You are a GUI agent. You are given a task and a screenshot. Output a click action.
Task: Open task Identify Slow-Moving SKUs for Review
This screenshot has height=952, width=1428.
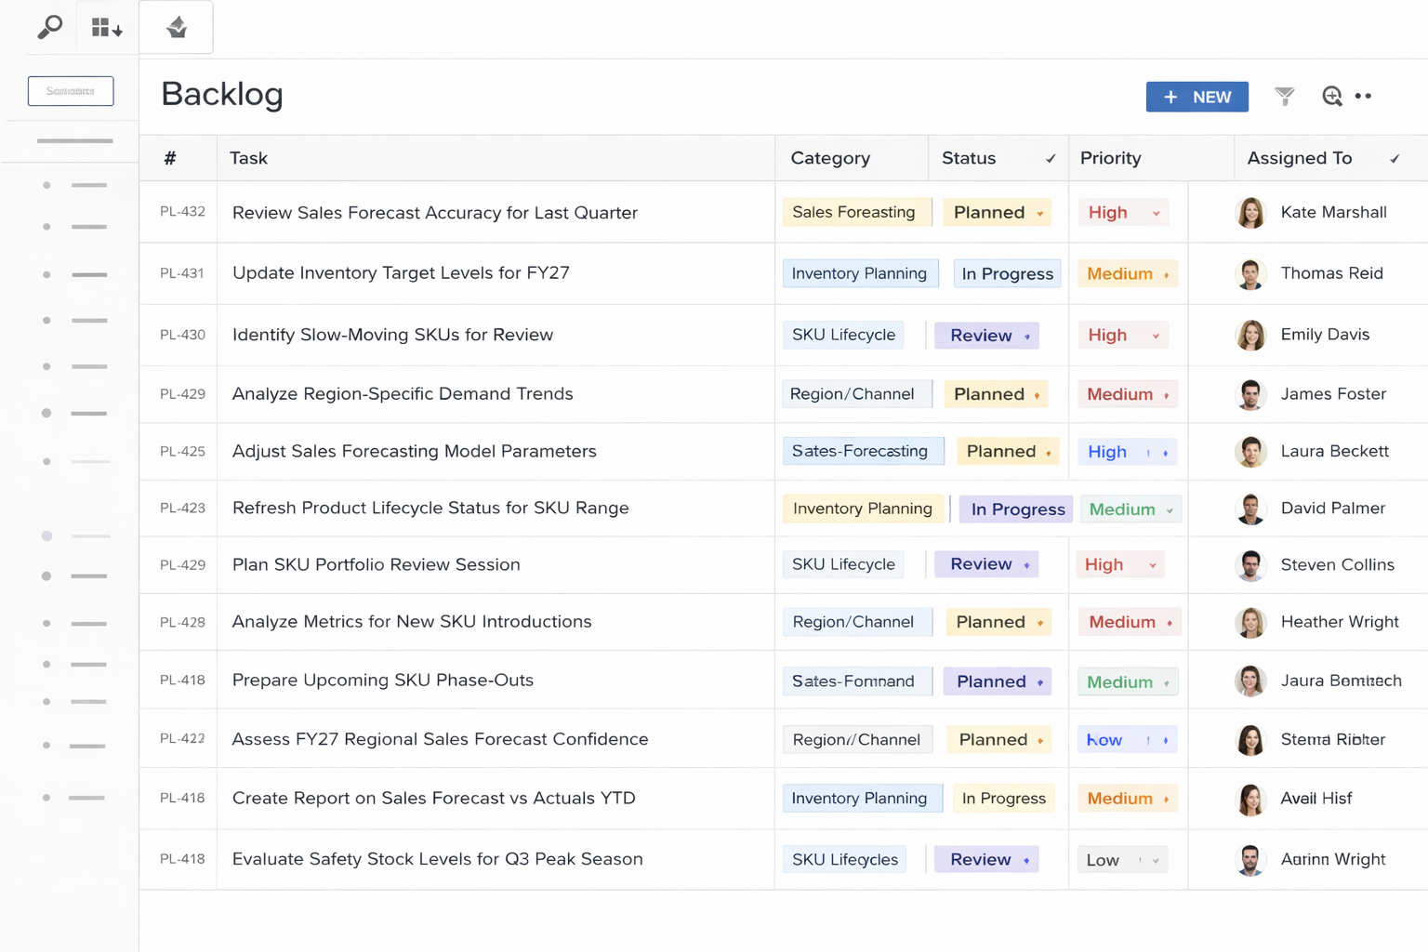(392, 335)
